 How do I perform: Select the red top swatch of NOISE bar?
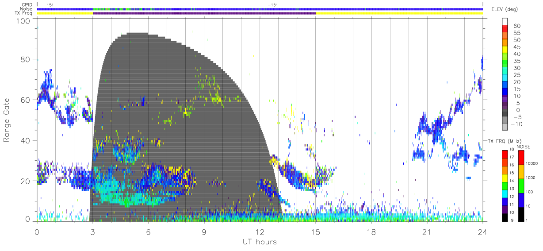pos(521,157)
